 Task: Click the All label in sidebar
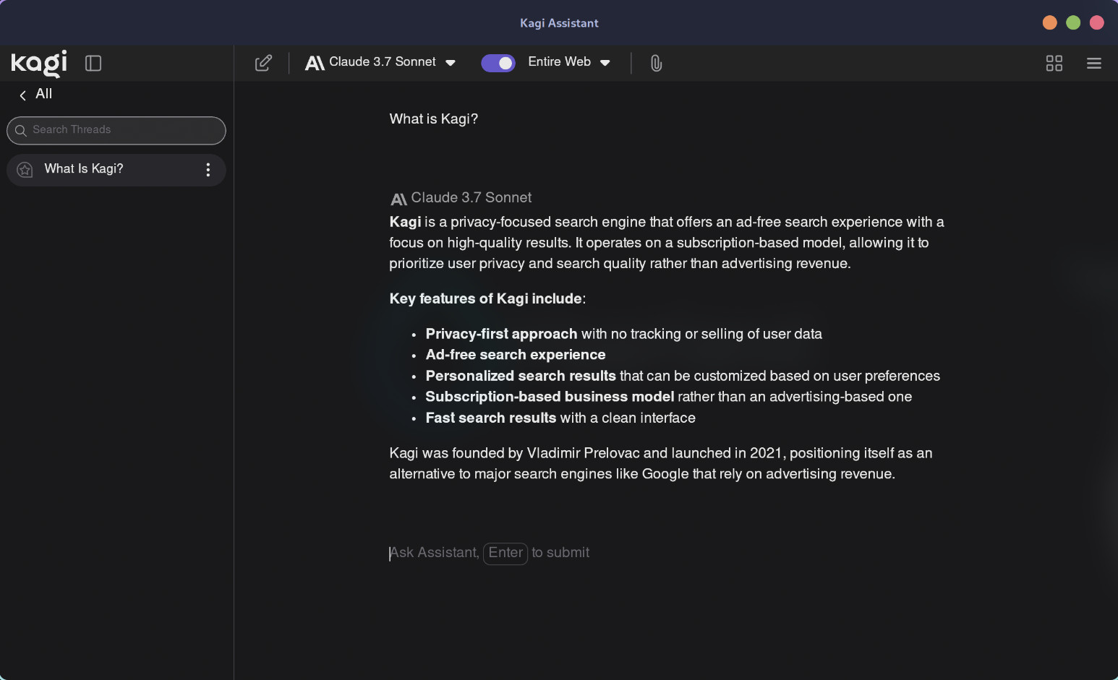point(44,94)
